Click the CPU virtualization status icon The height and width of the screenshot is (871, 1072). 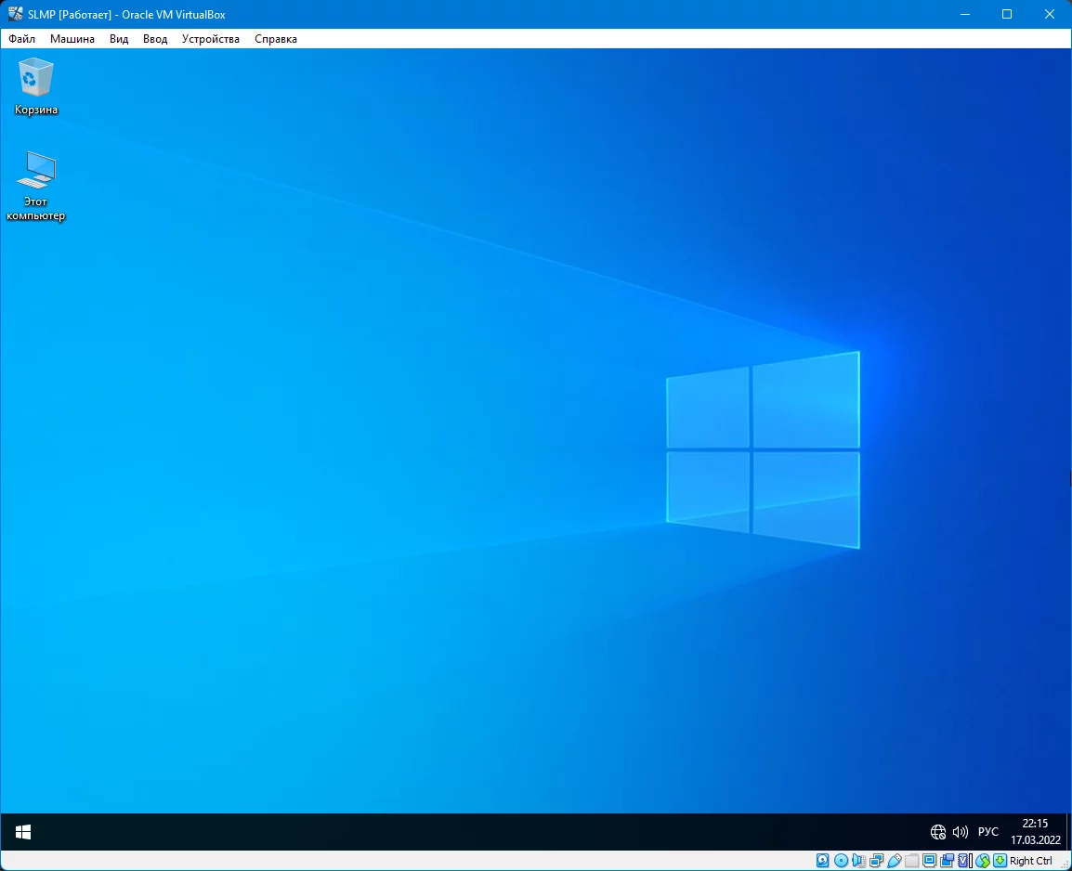[964, 861]
